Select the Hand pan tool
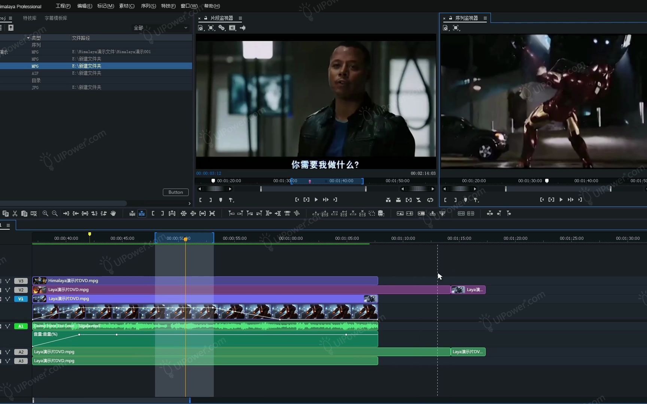647x404 pixels. (x=113, y=213)
